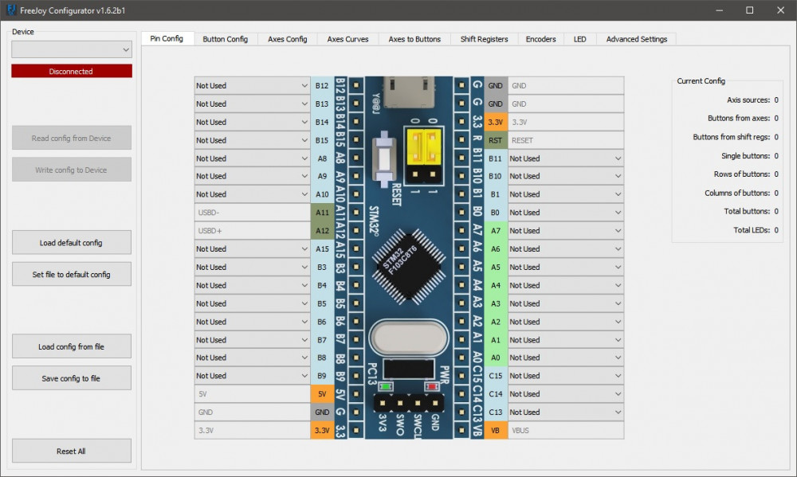Image resolution: width=797 pixels, height=477 pixels.
Task: Expand the B5 pin function dropdown
Action: tap(252, 303)
